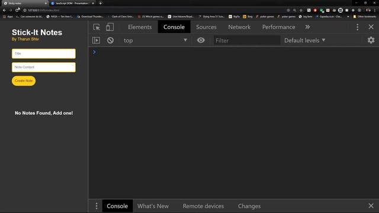The height and width of the screenshot is (213, 379).
Task: Open the Network tab
Action: click(239, 27)
